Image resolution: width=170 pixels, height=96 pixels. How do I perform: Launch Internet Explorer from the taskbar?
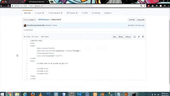(25, 94)
